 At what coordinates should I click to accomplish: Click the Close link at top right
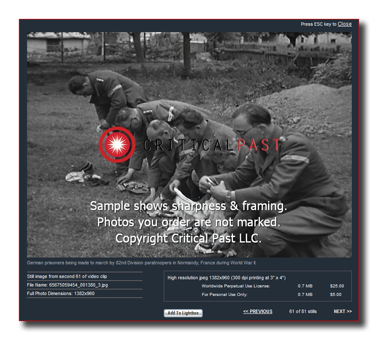pyautogui.click(x=344, y=24)
